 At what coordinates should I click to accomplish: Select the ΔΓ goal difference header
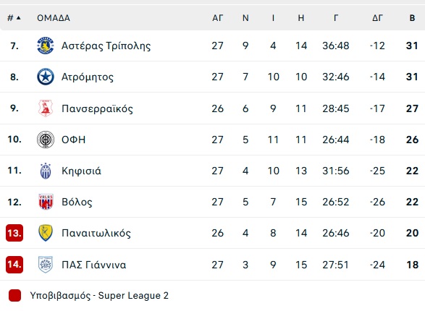[377, 18]
